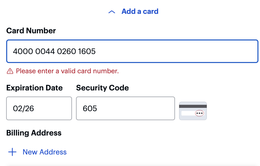260x166 pixels.
Task: Click the "Add a card" heading link
Action: point(140,12)
